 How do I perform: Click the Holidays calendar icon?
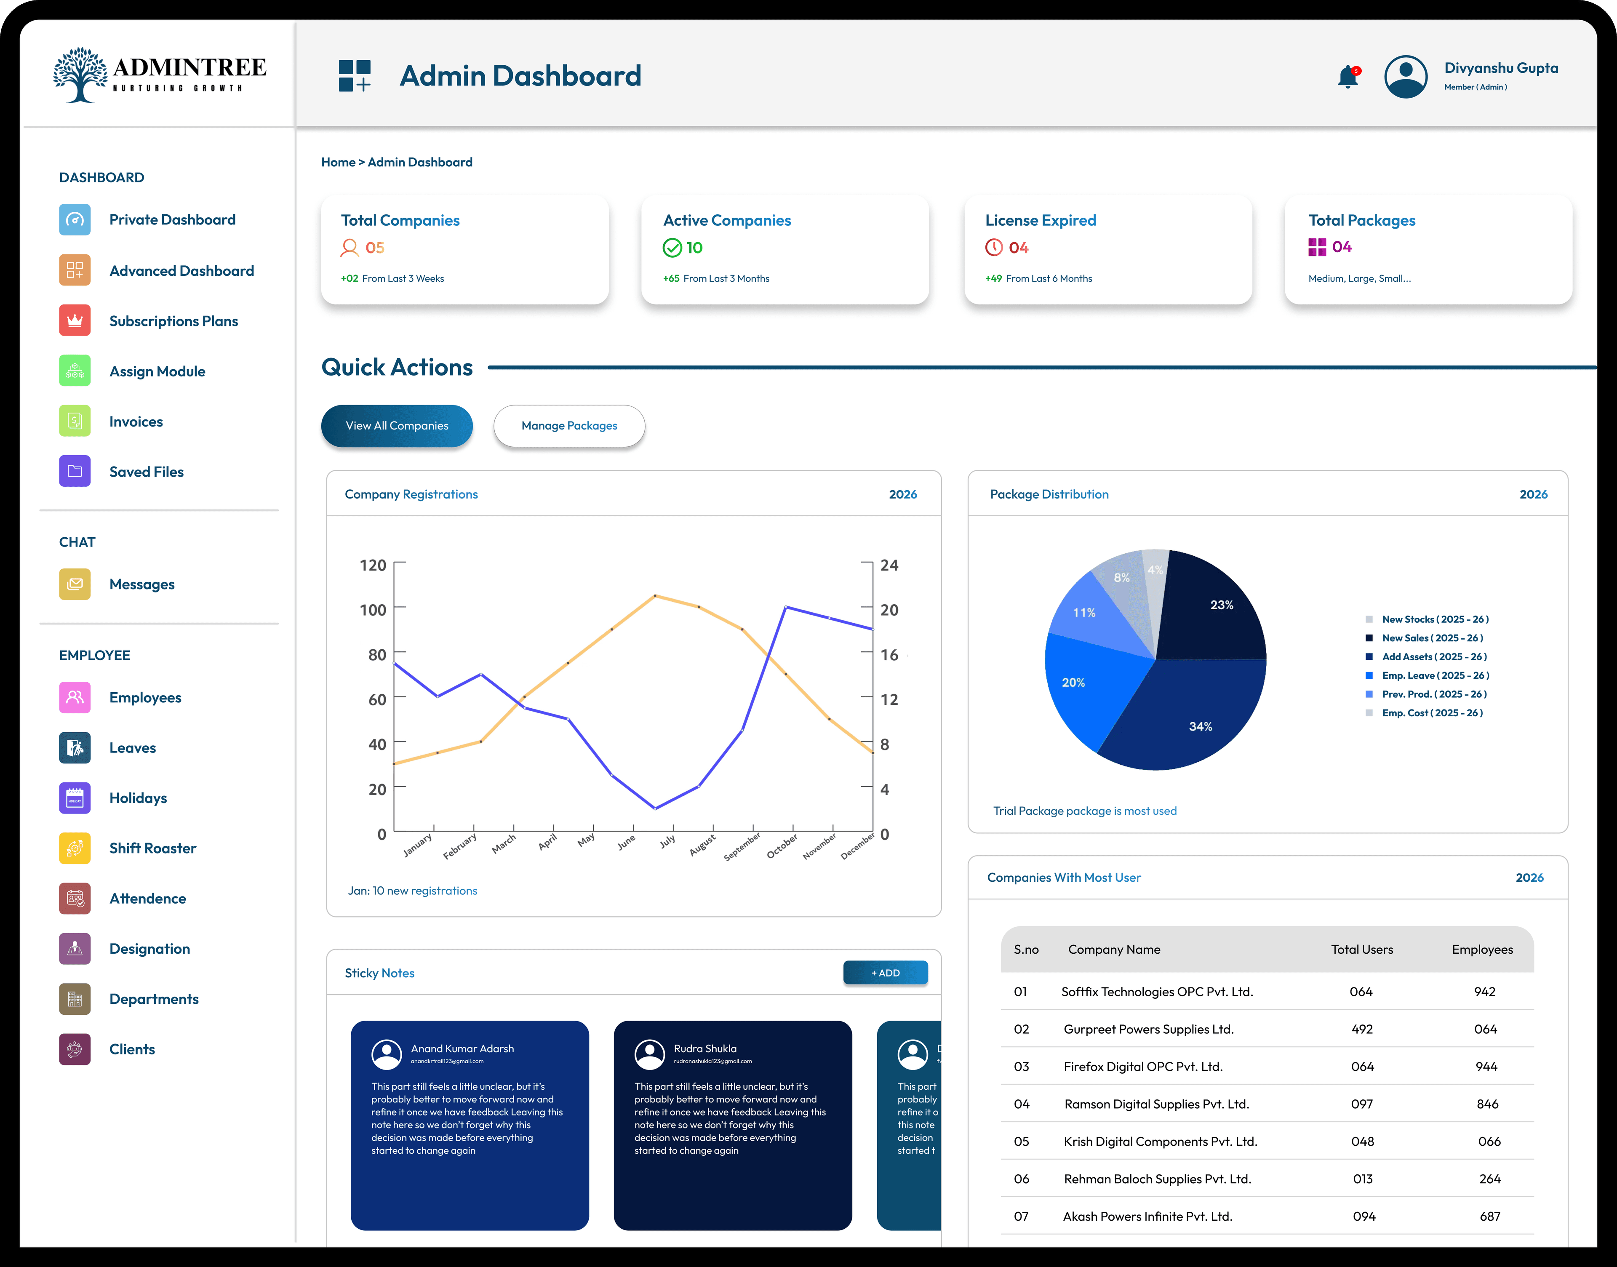pos(75,798)
